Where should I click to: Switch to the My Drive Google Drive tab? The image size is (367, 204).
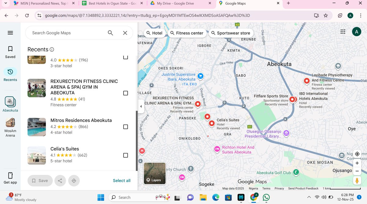pyautogui.click(x=176, y=4)
